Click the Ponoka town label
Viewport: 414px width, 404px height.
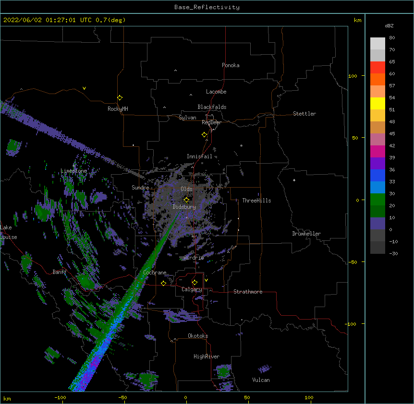coord(231,65)
